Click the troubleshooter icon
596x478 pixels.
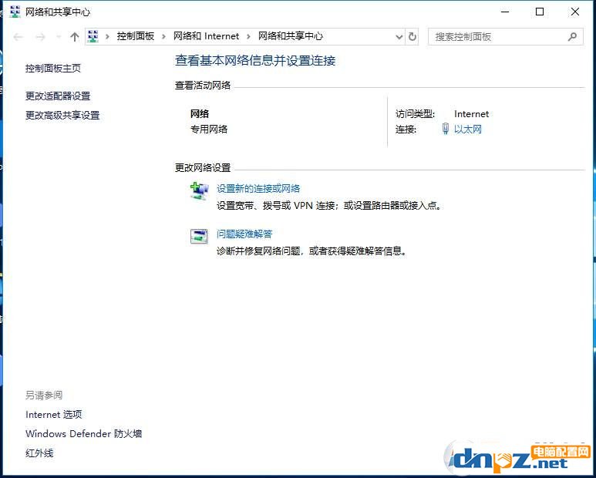[x=199, y=237]
